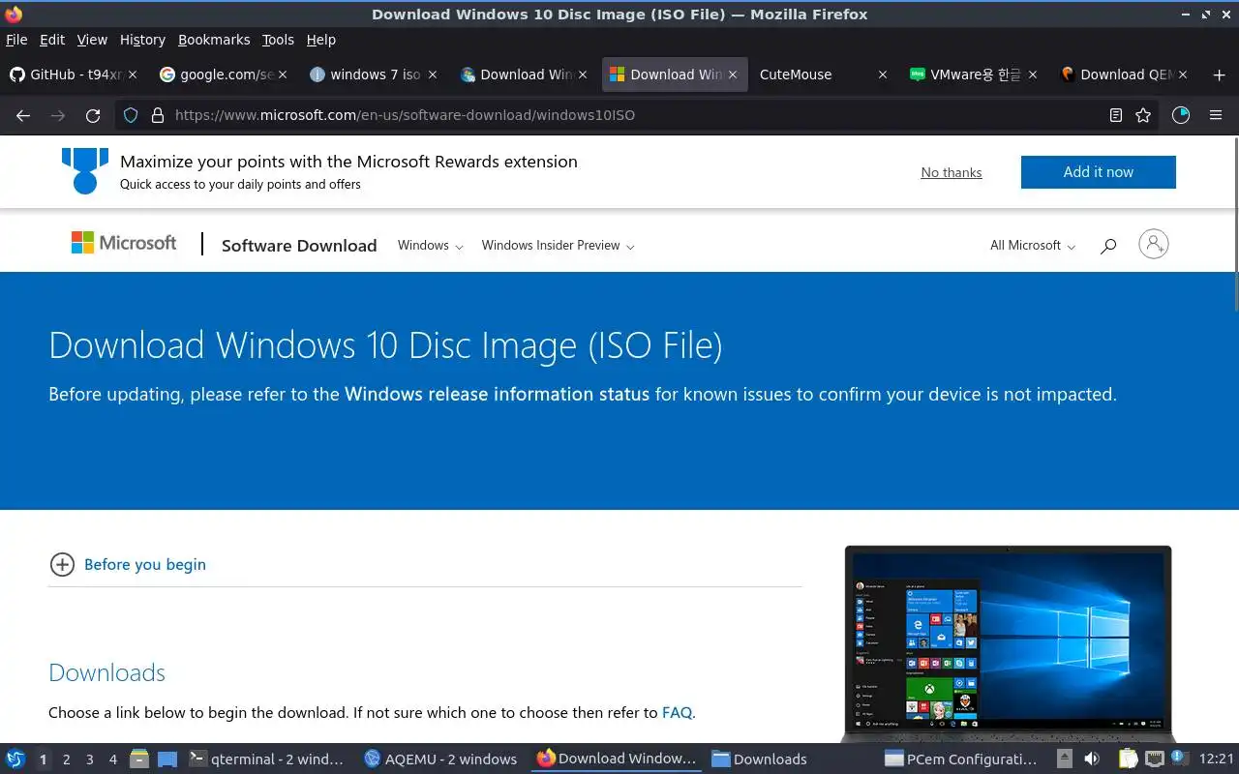Switch to PCem Configuration window in taskbar
The image size is (1239, 774).
pyautogui.click(x=961, y=759)
